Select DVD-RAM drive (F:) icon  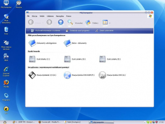67,75
